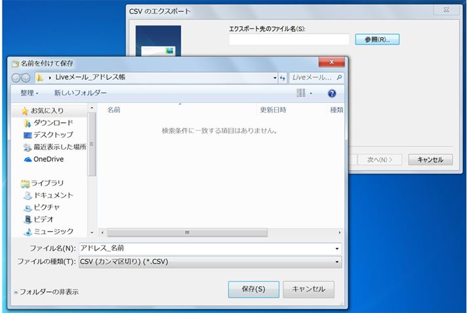This screenshot has width=469, height=313.
Task: Click the right arrow of horizontal scrollbar
Action: (339, 232)
